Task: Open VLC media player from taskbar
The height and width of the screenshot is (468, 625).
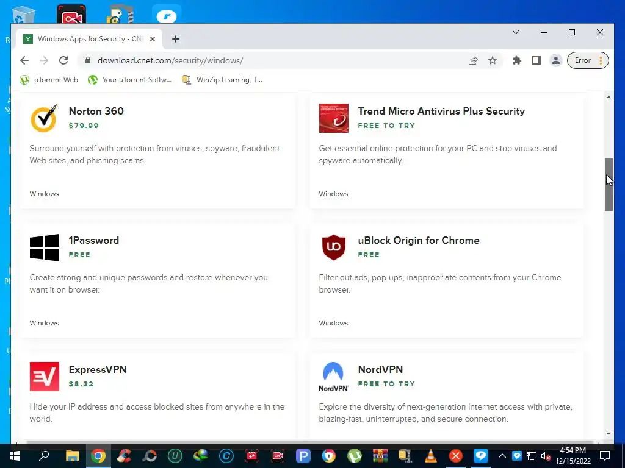Action: pyautogui.click(x=431, y=456)
